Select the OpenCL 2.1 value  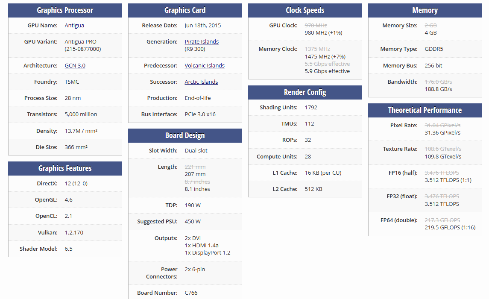click(x=68, y=216)
